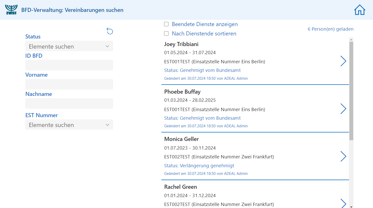
Task: Focus the Vorname input field
Action: [x=69, y=84]
